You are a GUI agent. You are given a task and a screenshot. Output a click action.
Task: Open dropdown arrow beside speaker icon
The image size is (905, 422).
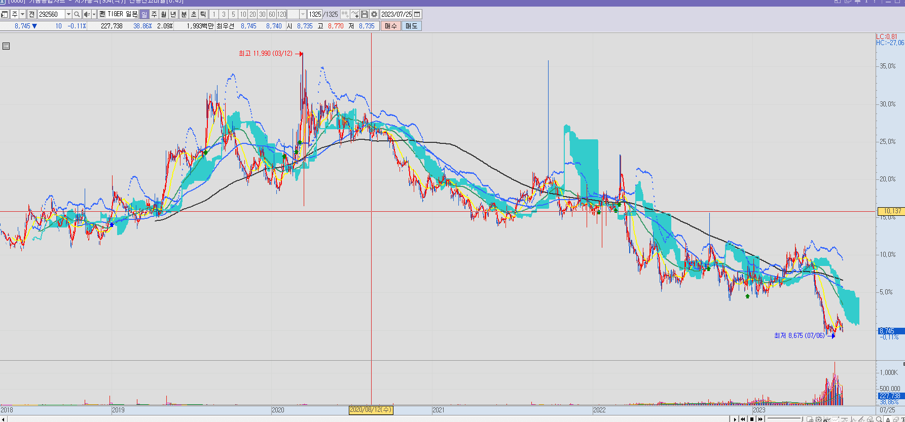point(94,14)
